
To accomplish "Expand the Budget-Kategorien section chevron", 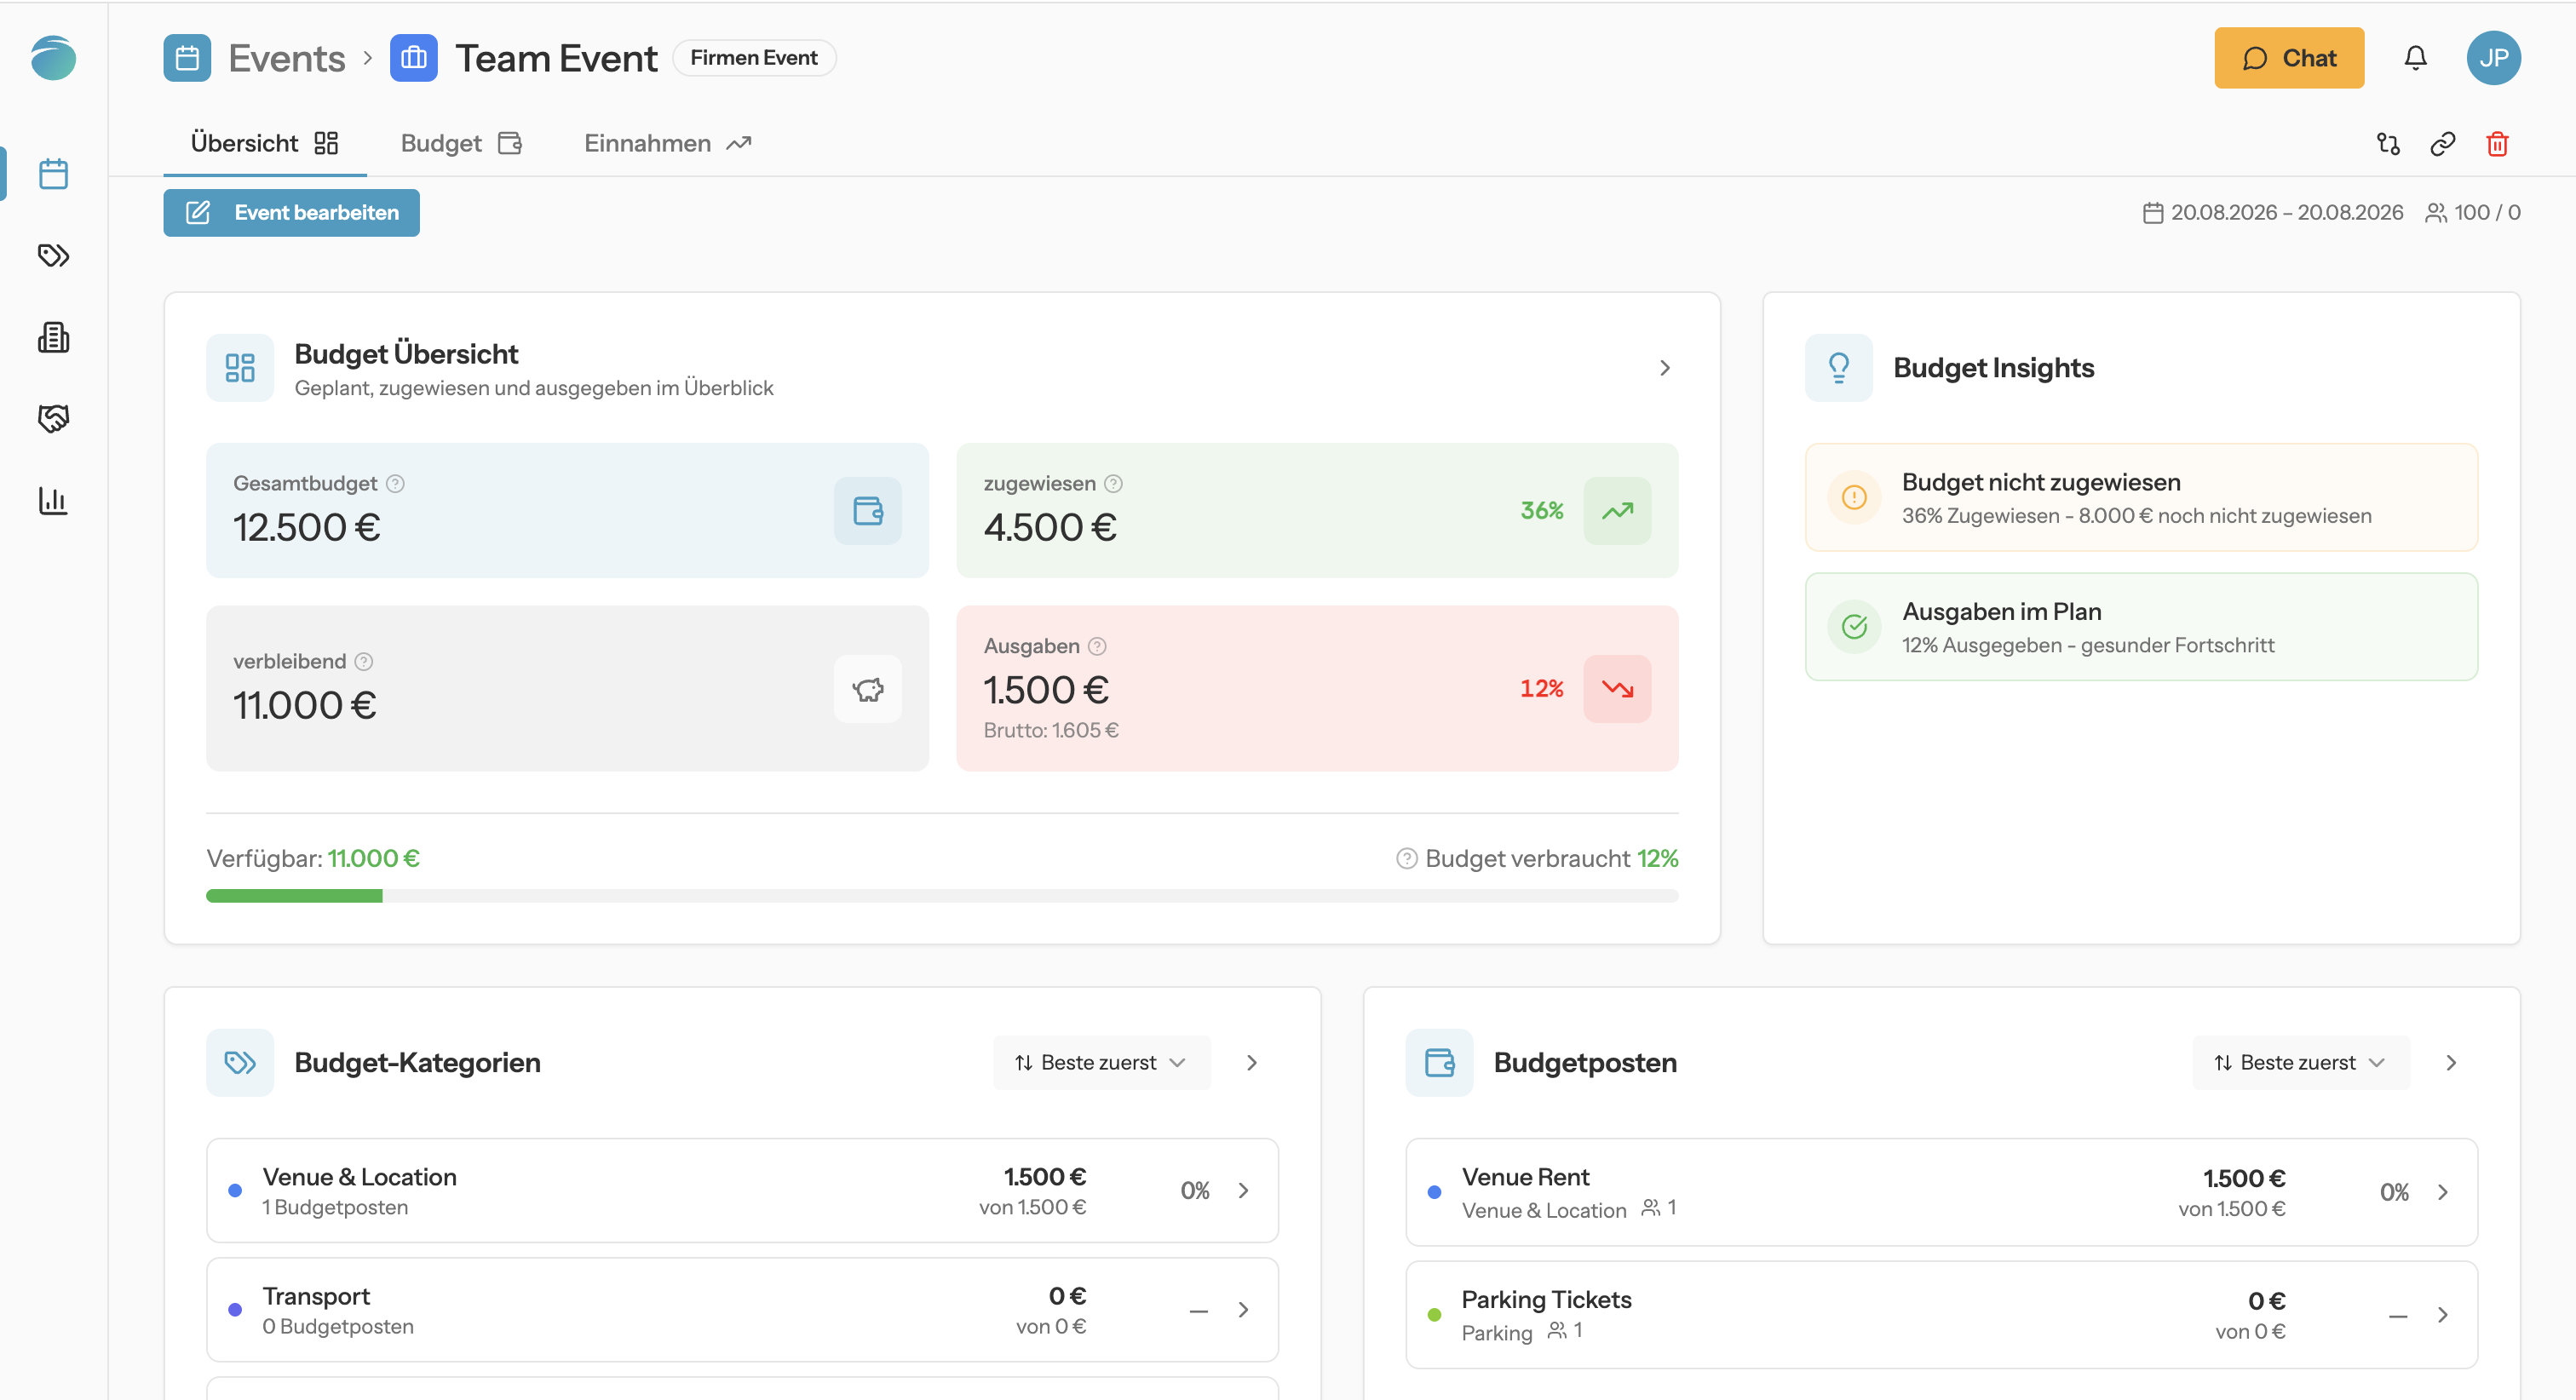I will point(1251,1063).
